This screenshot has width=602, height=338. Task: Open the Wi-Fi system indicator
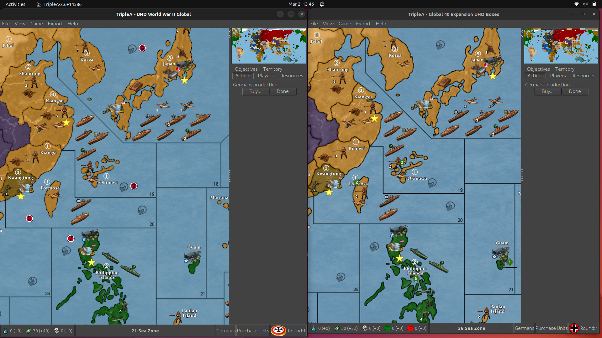pyautogui.click(x=576, y=4)
